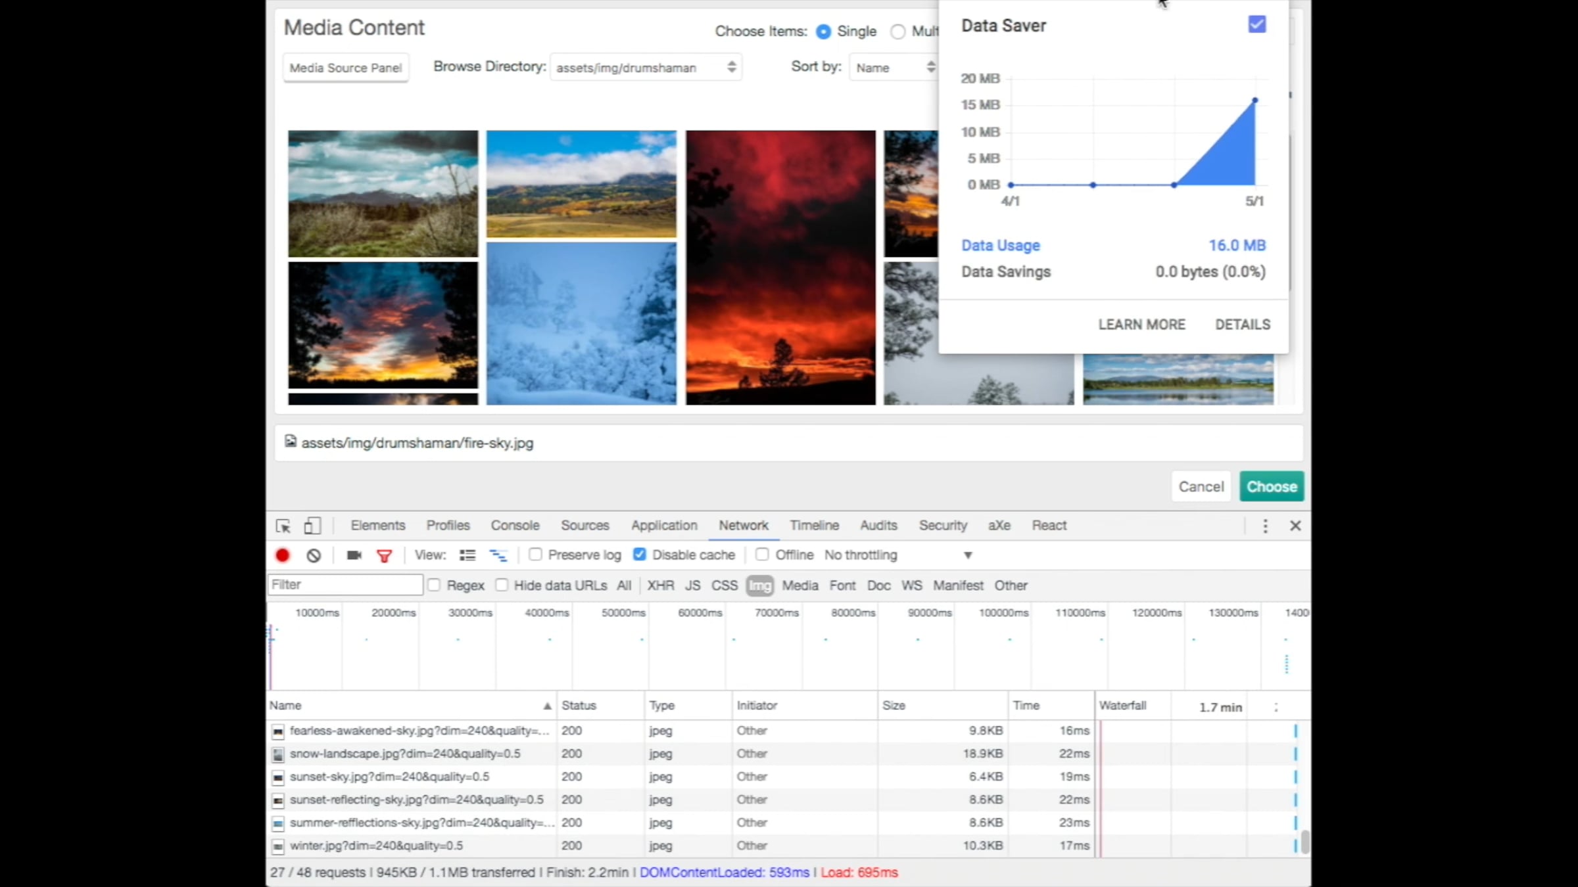Toggle the red filter funnel icon
The width and height of the screenshot is (1578, 887).
coord(385,556)
